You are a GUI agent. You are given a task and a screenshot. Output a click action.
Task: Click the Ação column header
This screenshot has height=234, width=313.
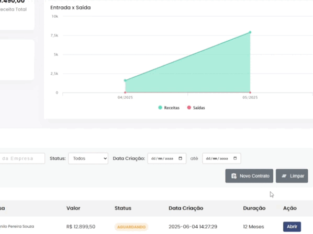(x=290, y=208)
